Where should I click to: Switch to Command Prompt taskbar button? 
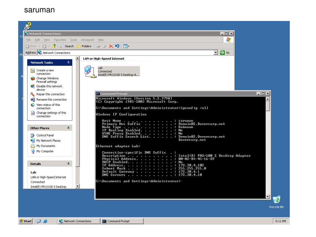[x=122, y=221]
